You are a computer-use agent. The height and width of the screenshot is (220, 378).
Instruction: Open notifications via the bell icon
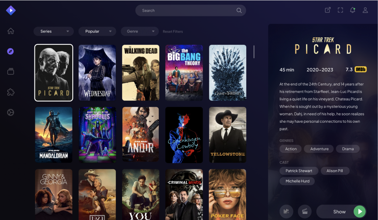352,10
